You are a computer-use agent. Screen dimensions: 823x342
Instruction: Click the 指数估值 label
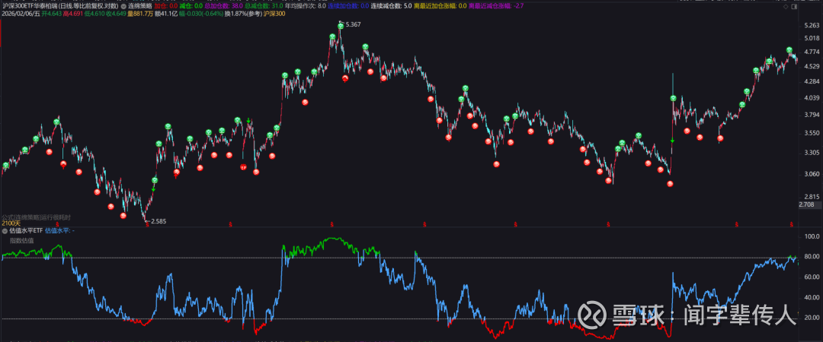[x=21, y=240]
